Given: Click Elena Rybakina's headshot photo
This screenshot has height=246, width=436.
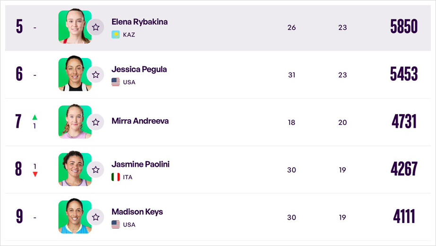Looking at the screenshot, I should coord(74,27).
